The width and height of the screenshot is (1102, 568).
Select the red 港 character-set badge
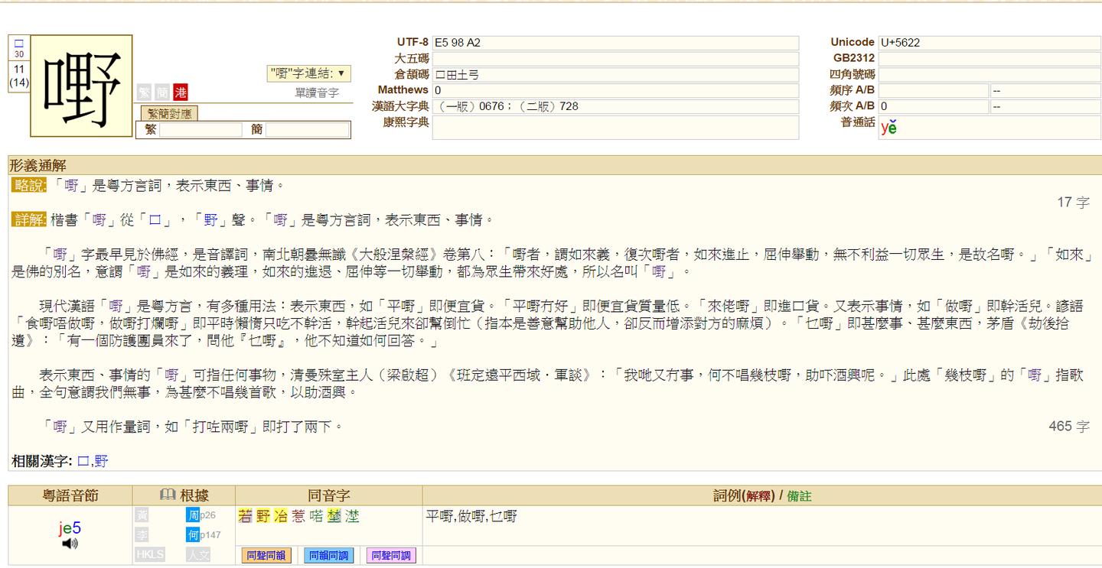pos(180,92)
